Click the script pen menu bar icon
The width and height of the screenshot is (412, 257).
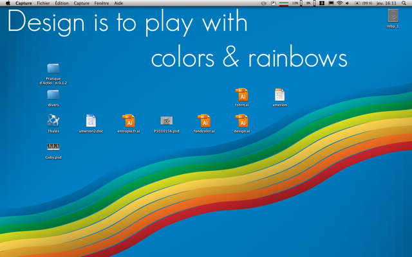(x=273, y=3)
